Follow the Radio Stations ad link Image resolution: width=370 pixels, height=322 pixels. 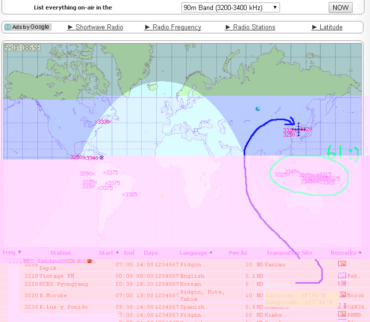(254, 27)
